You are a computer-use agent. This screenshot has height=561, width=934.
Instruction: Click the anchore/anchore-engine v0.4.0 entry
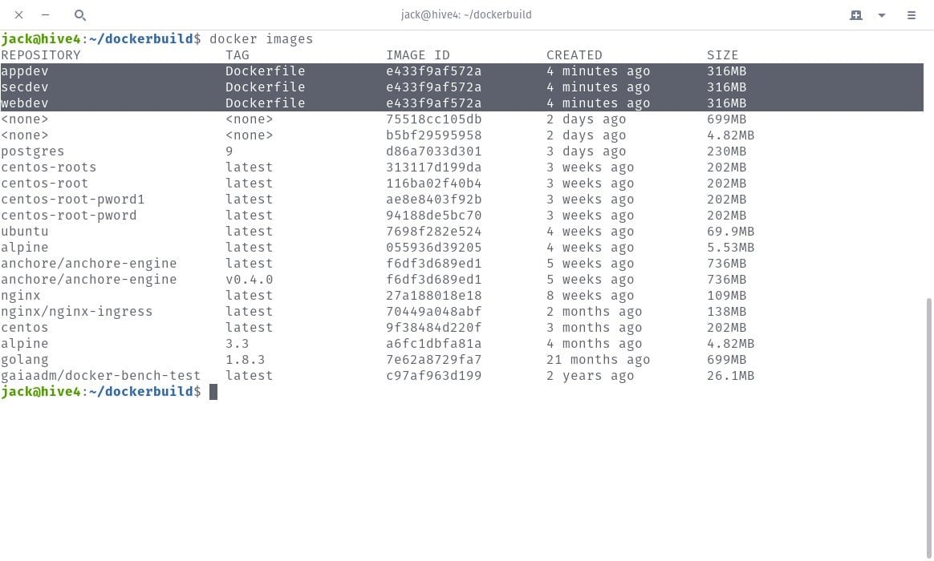pos(88,279)
